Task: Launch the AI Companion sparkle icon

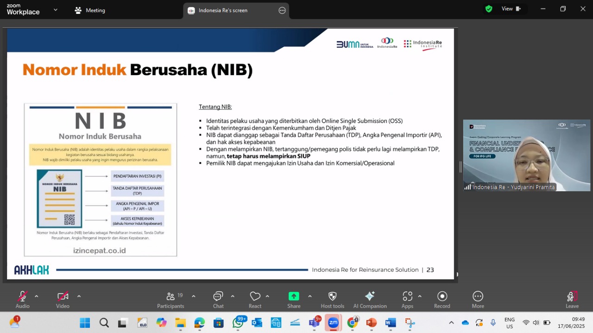Action: point(370,300)
